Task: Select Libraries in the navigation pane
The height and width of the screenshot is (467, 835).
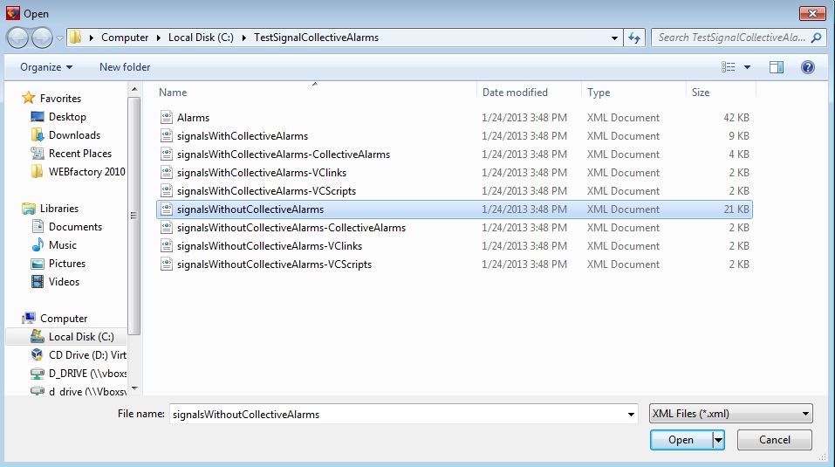Action: [x=50, y=209]
